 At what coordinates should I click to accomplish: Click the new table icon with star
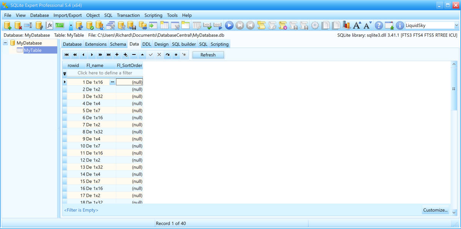(x=164, y=25)
